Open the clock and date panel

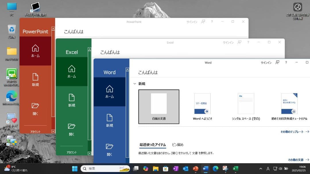point(299,169)
